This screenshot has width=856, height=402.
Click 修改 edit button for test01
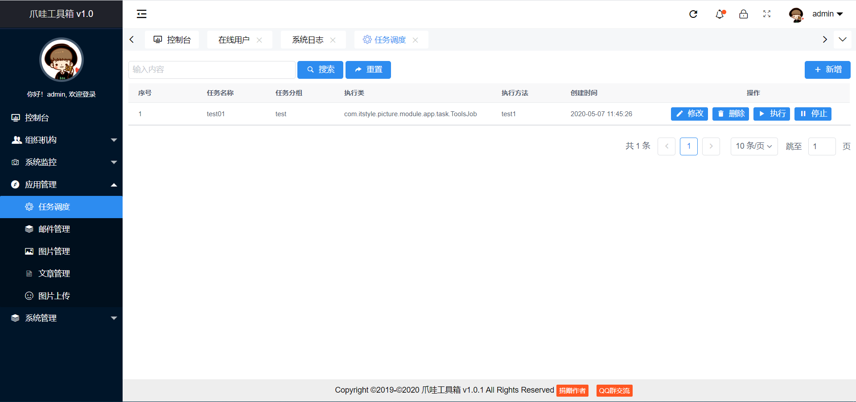(x=689, y=114)
